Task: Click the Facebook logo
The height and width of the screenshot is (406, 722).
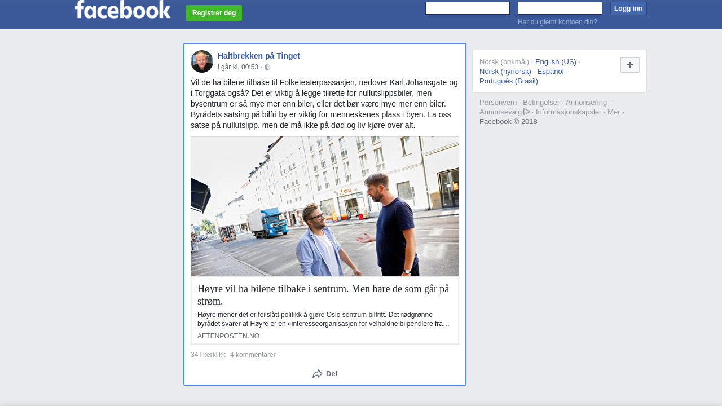Action: [122, 9]
